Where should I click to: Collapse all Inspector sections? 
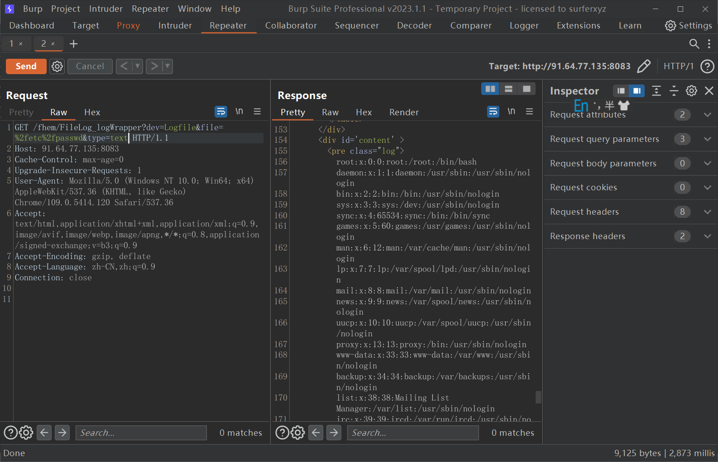[674, 91]
